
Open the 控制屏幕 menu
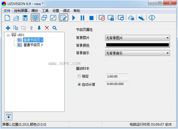(21, 11)
